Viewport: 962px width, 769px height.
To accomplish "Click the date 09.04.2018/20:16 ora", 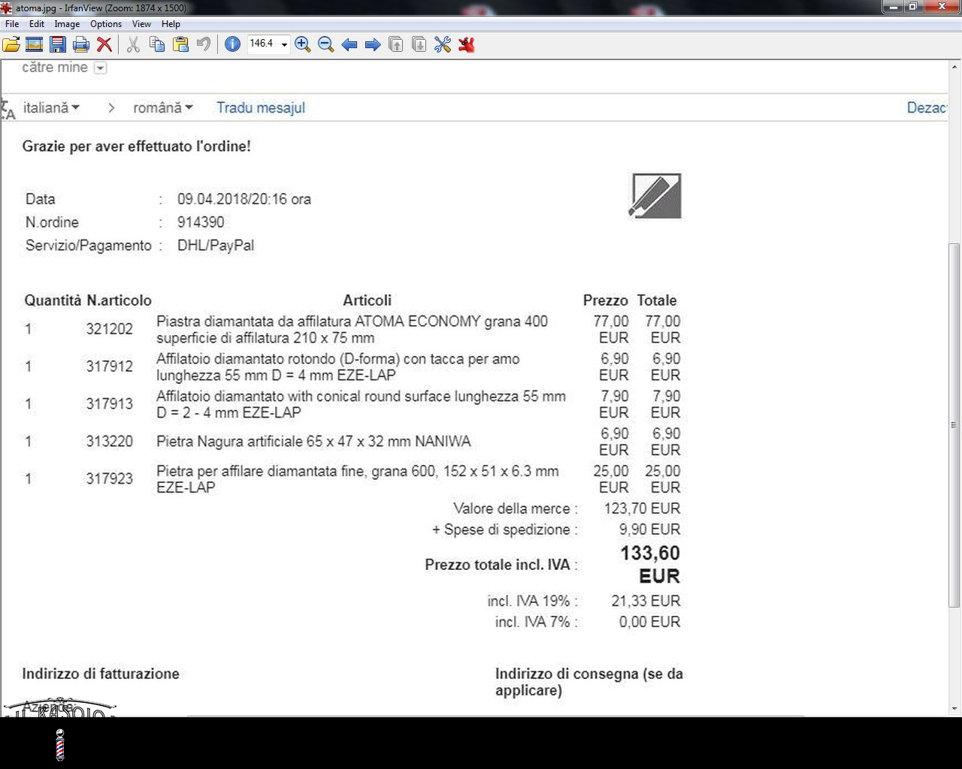I will click(x=244, y=199).
